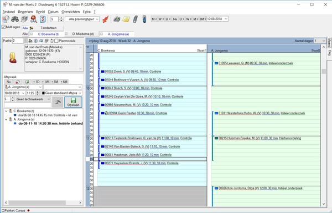The image size is (332, 213).
Task: Open the Geen standaard afspraak dropdown
Action: coord(80,93)
